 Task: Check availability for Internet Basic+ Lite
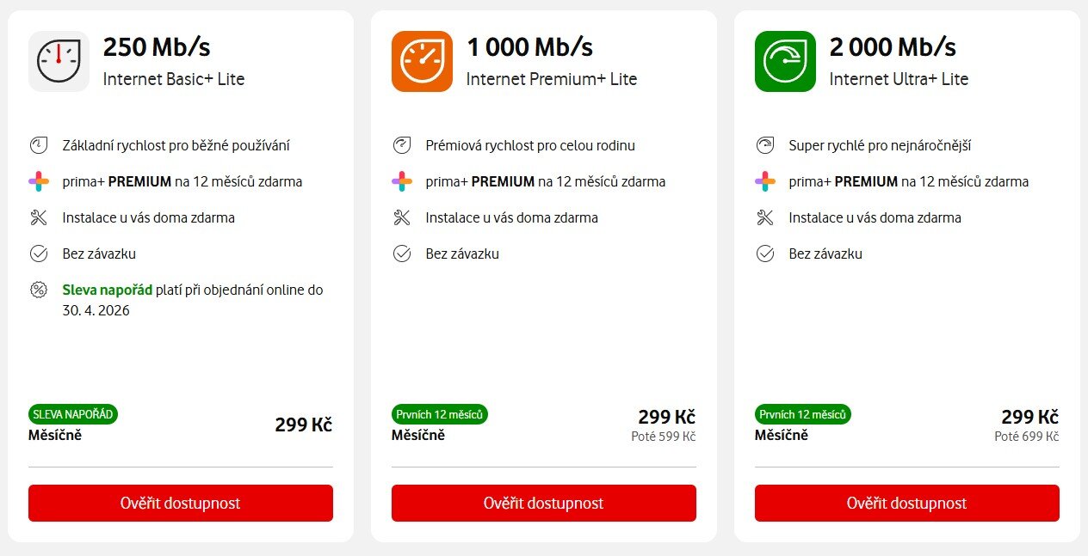180,503
